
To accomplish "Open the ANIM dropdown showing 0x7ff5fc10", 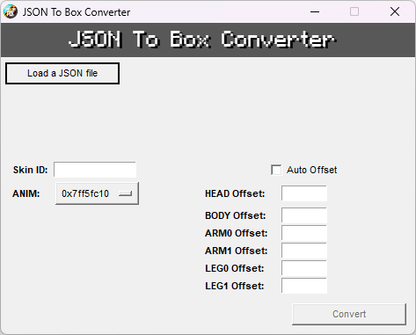I will [97, 193].
